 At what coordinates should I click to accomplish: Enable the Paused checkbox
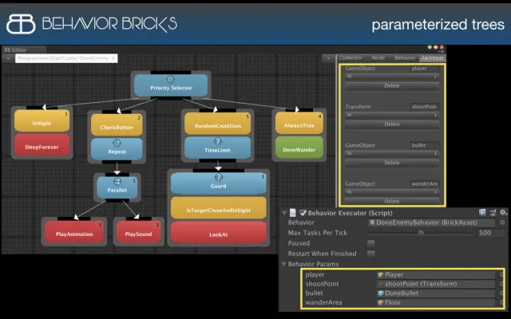point(370,243)
